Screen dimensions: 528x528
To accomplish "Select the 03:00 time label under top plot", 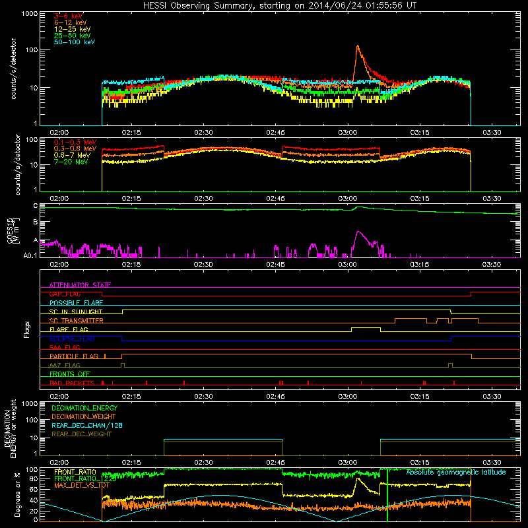I will pos(348,133).
